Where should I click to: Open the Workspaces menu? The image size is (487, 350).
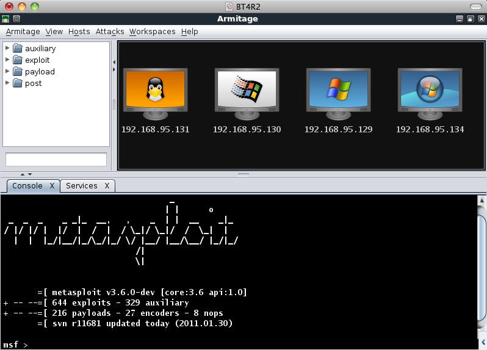tap(152, 31)
